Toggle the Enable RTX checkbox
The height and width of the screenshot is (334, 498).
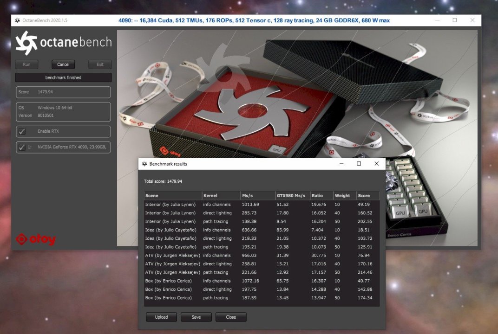point(22,132)
